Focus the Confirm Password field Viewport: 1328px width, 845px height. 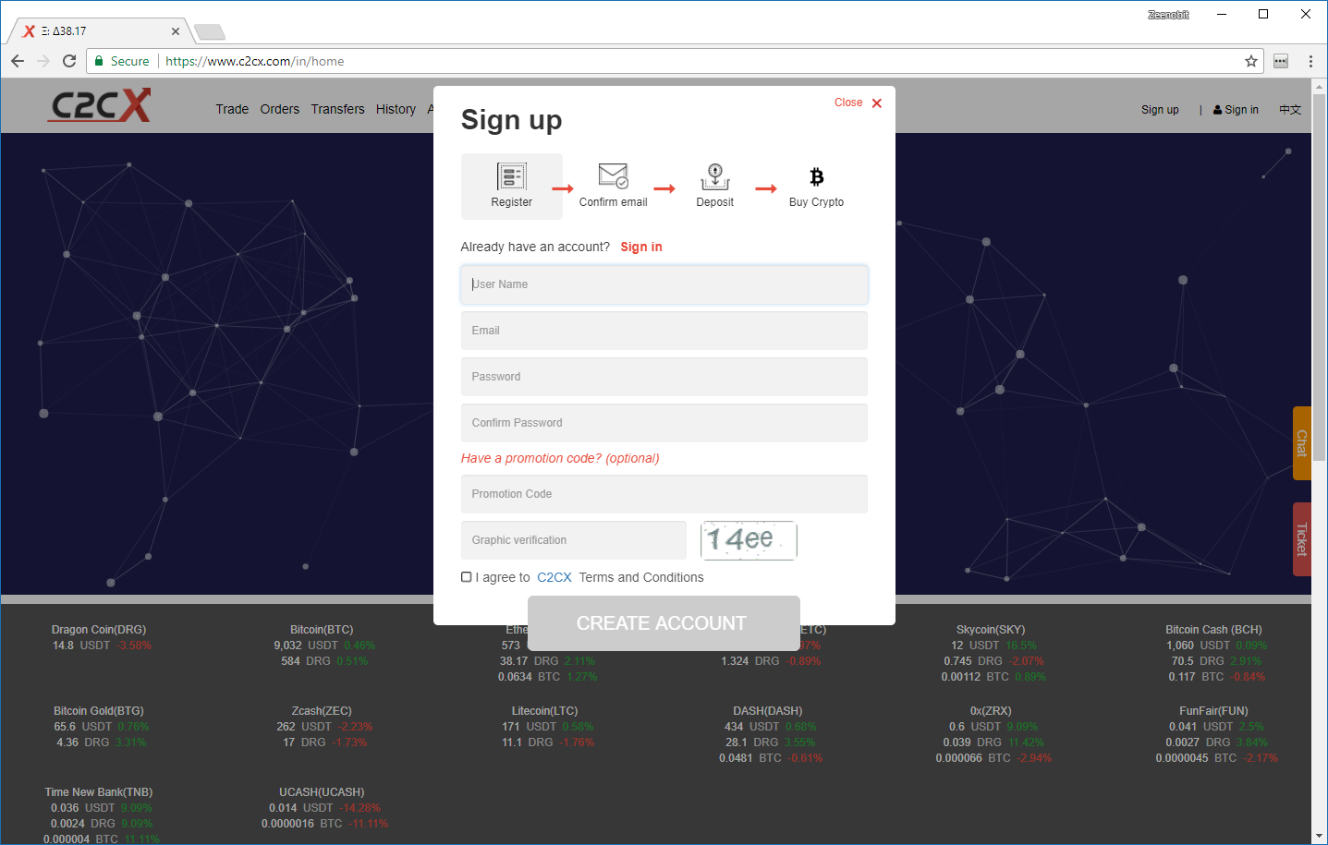tap(664, 423)
